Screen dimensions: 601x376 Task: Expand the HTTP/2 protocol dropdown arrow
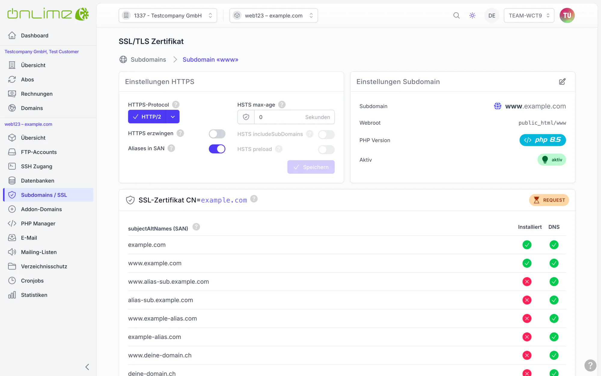173,117
